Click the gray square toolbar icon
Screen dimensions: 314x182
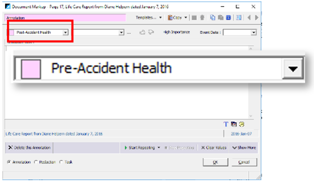pos(194,18)
